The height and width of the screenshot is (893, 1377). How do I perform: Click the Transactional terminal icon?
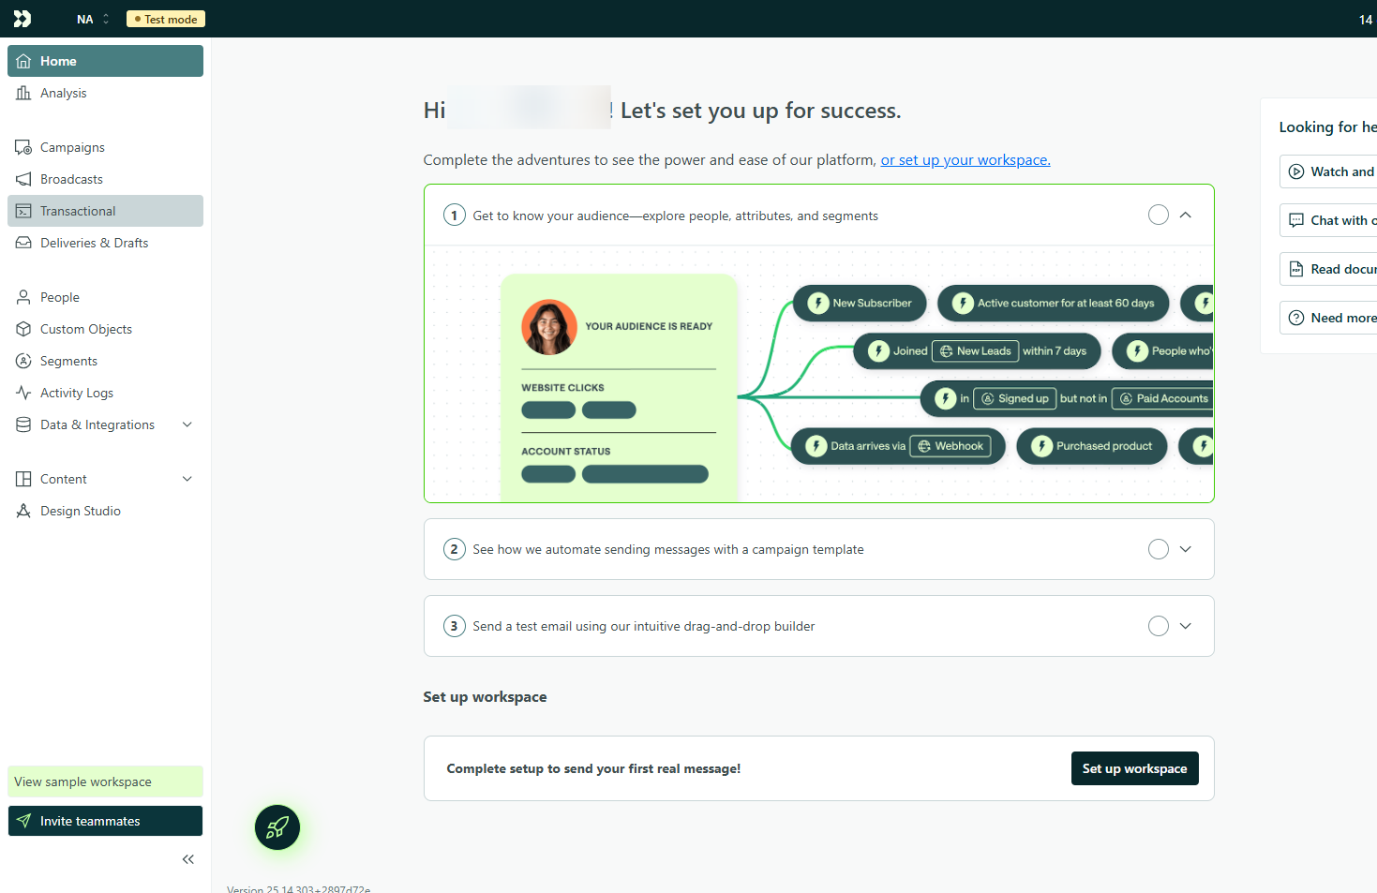23,211
